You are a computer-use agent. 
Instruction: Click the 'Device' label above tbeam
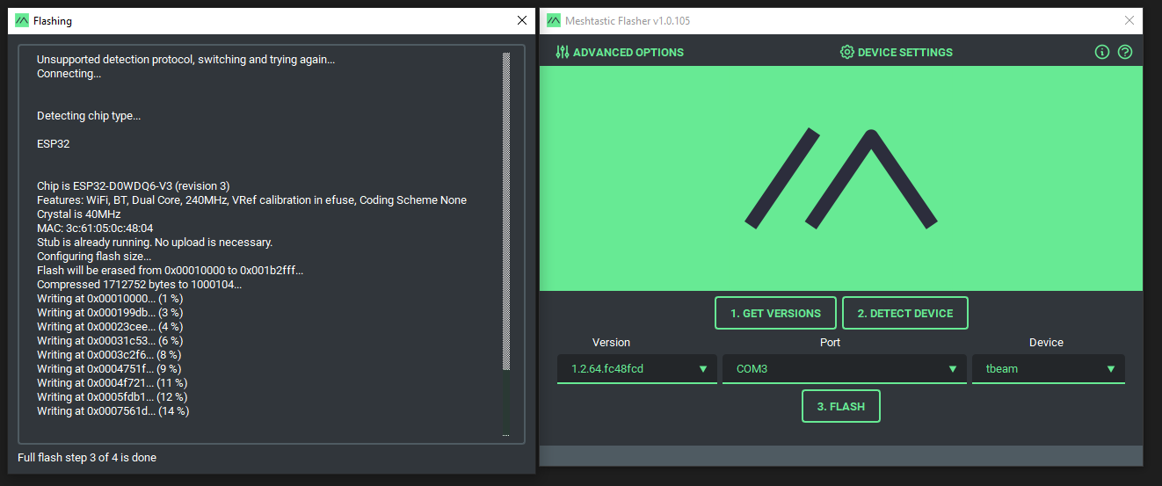(x=1046, y=343)
